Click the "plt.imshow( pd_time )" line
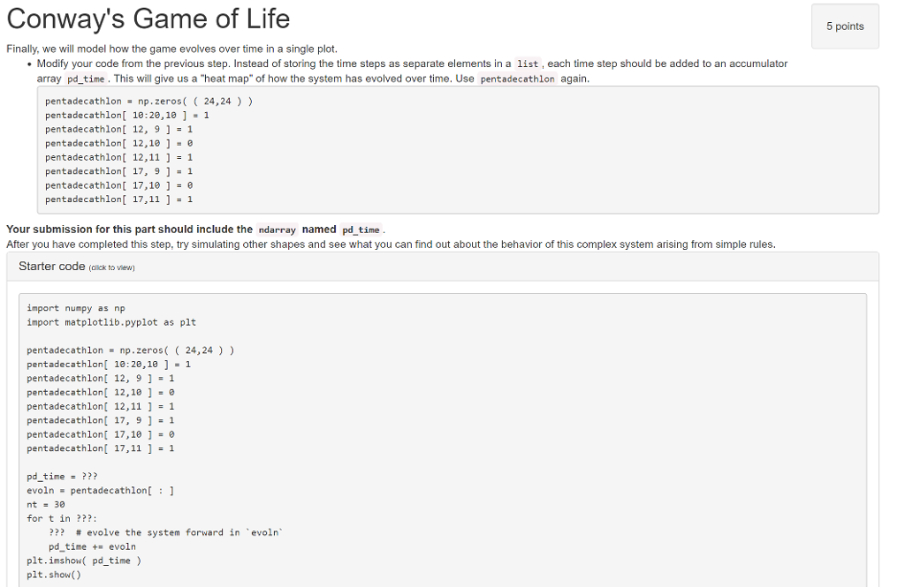Viewport: 905px width, 587px height. 84,561
